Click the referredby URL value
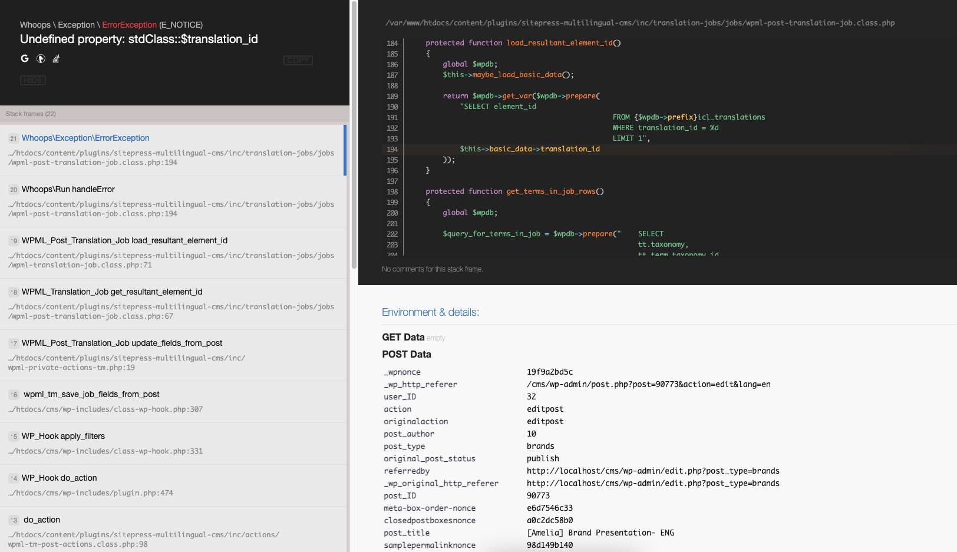Screen dimensions: 957x552 (x=653, y=471)
